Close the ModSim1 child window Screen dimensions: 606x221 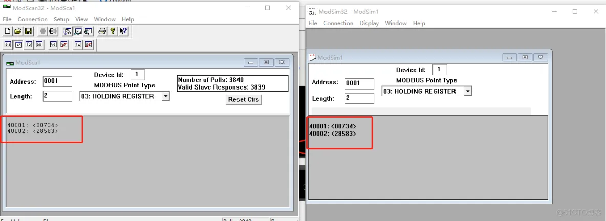540,57
